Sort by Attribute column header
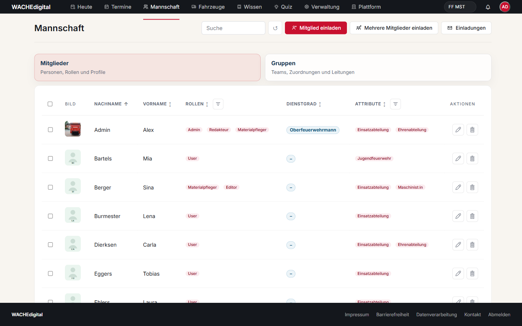 [370, 104]
